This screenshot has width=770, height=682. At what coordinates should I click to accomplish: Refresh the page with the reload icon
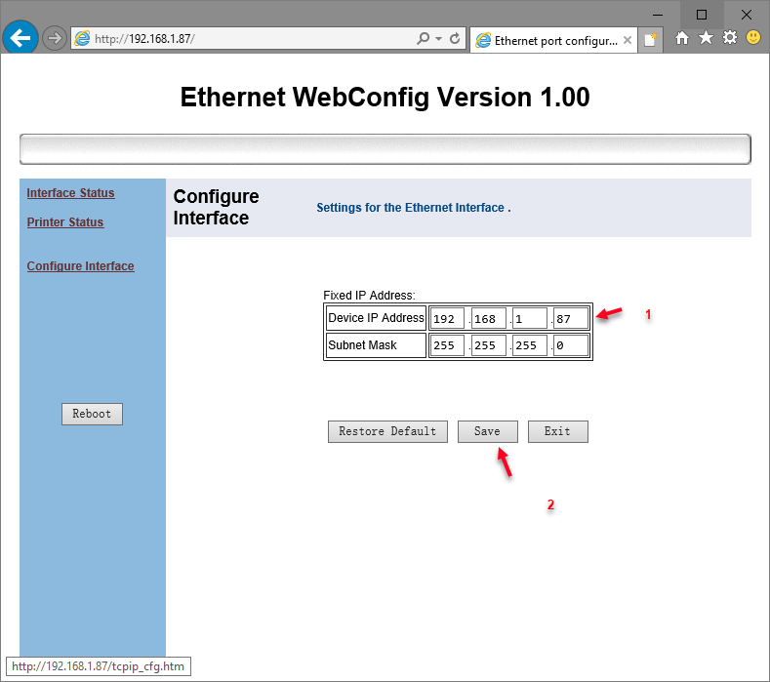(x=455, y=39)
